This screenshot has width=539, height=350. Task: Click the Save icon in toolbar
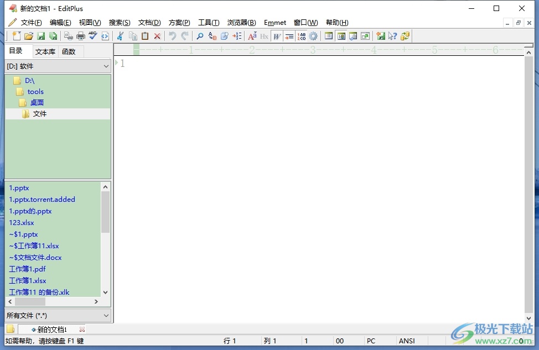click(41, 36)
